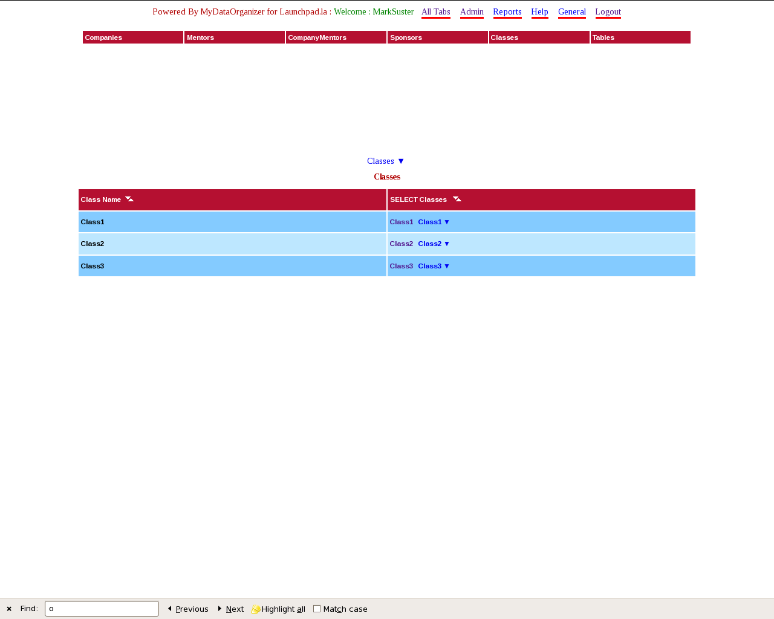774x619 pixels.
Task: Open the Class1 dropdown arrow in row one
Action: click(447, 222)
